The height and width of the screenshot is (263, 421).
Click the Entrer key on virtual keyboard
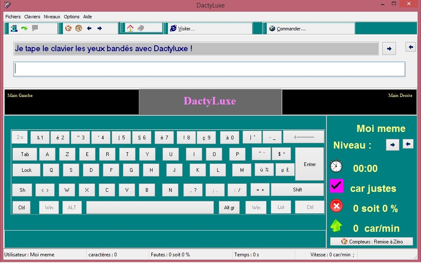click(310, 164)
